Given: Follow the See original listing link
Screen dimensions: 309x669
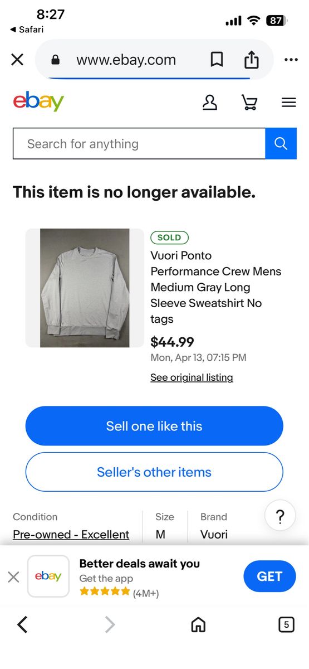Looking at the screenshot, I should point(192,377).
